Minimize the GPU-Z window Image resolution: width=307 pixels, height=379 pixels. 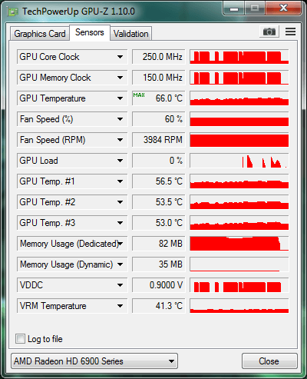[234, 8]
